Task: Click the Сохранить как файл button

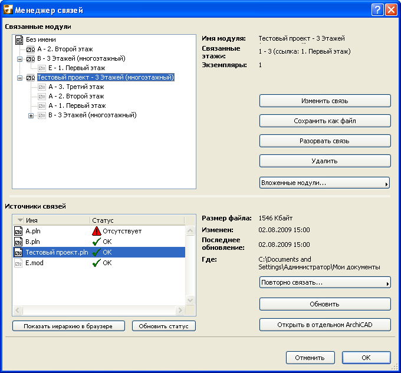Action: click(325, 121)
